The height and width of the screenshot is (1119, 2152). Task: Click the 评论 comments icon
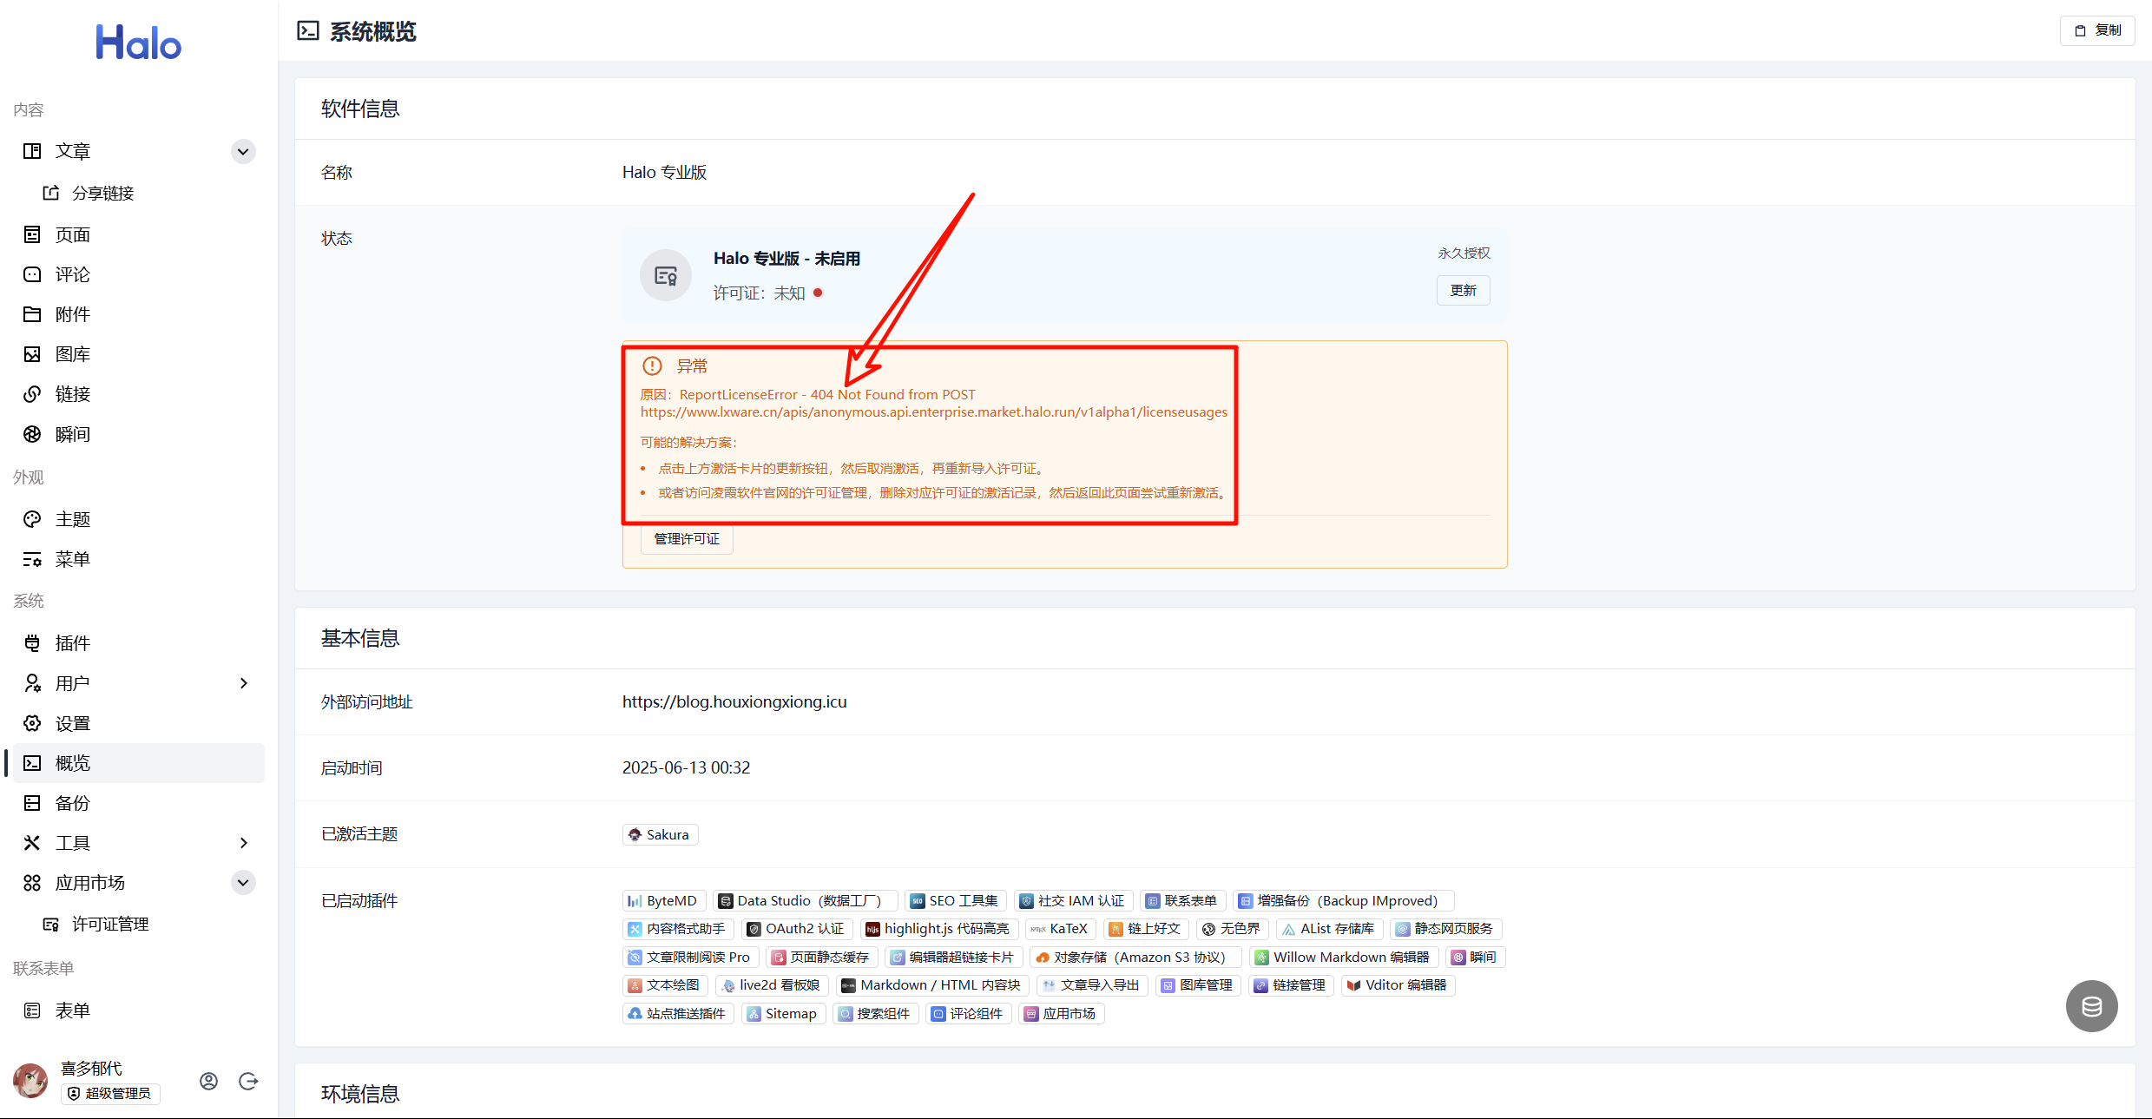click(x=32, y=274)
